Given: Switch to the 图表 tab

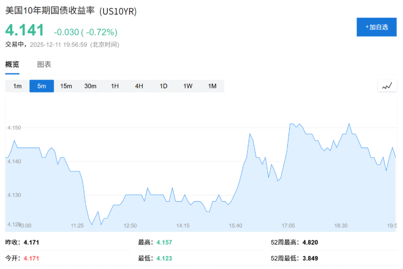Looking at the screenshot, I should click(x=44, y=64).
